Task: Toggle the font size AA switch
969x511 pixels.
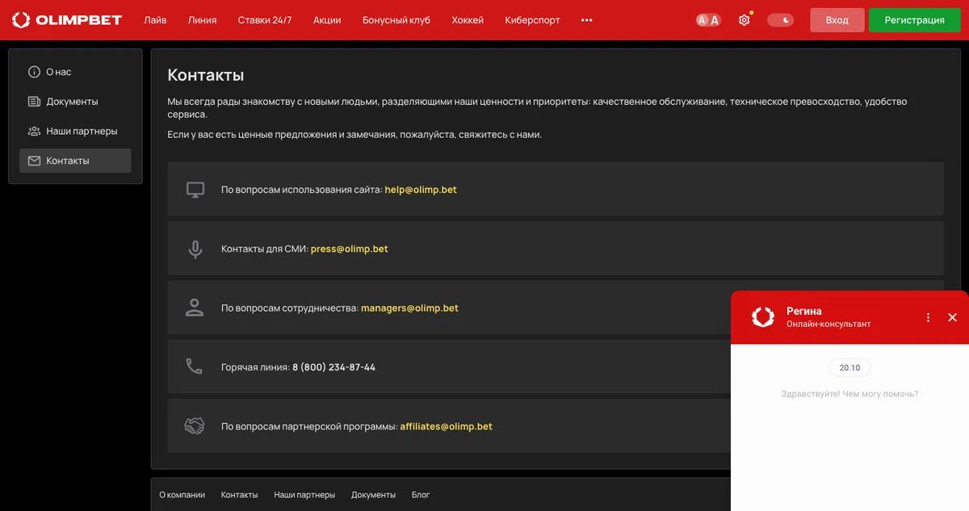Action: (x=708, y=20)
